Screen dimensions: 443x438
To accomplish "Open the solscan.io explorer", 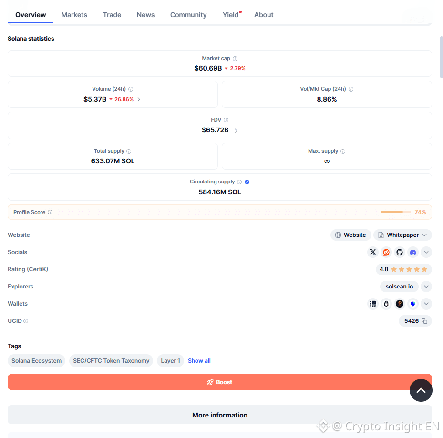I will pos(399,287).
